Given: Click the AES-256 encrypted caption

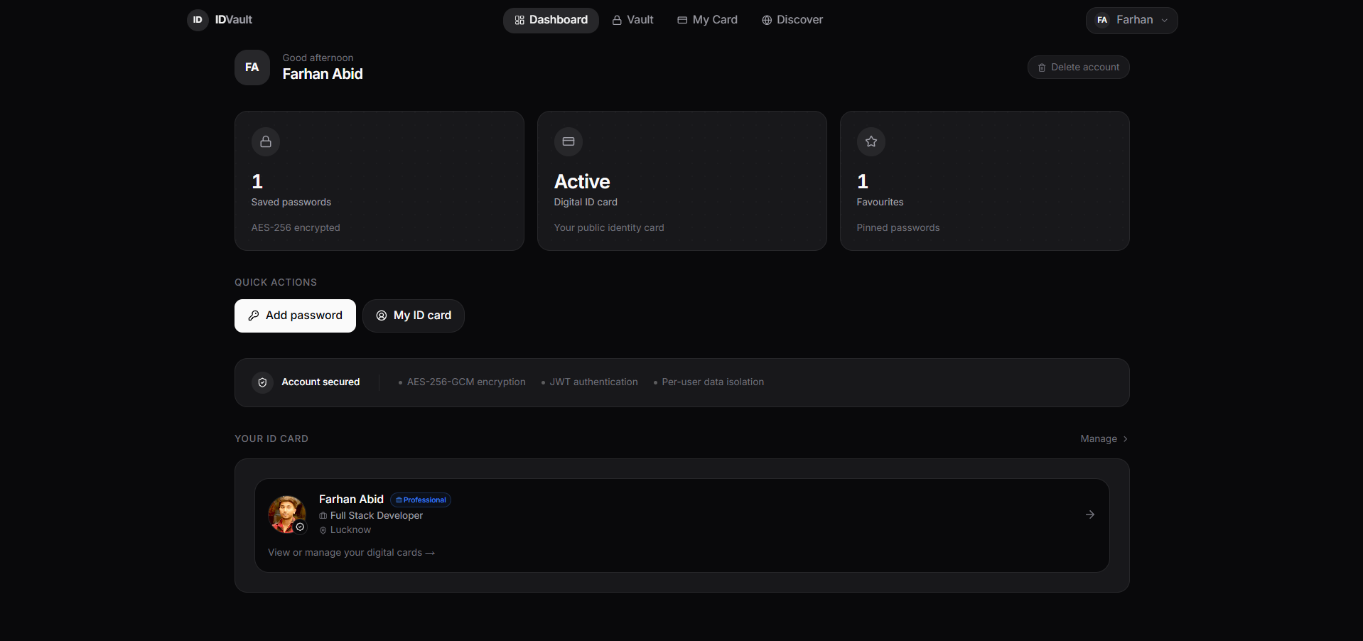Looking at the screenshot, I should click(296, 227).
